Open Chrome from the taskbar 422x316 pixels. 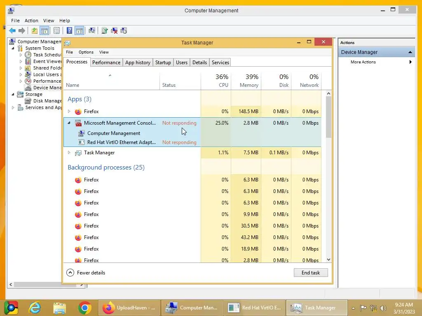point(85,308)
